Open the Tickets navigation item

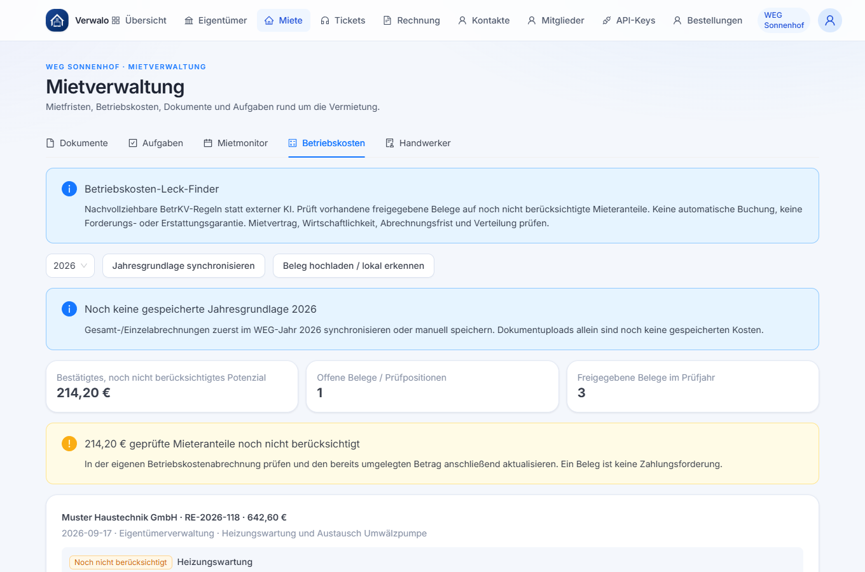click(343, 20)
